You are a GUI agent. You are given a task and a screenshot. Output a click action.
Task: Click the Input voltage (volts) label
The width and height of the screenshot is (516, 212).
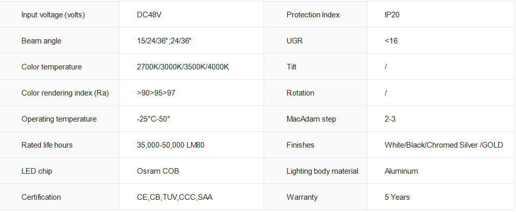coord(53,15)
